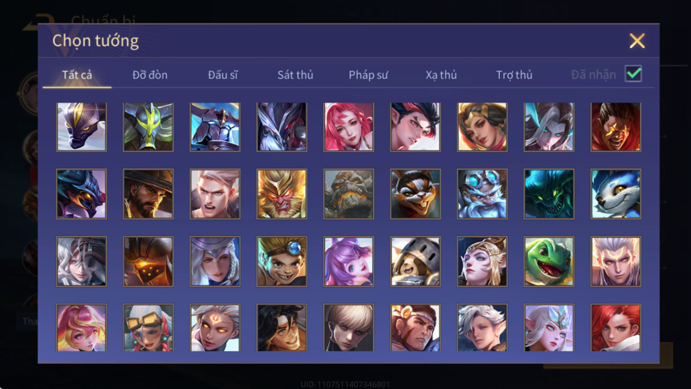691x389 pixels.
Task: Select the Monkey King hero portrait
Action: coord(282,194)
